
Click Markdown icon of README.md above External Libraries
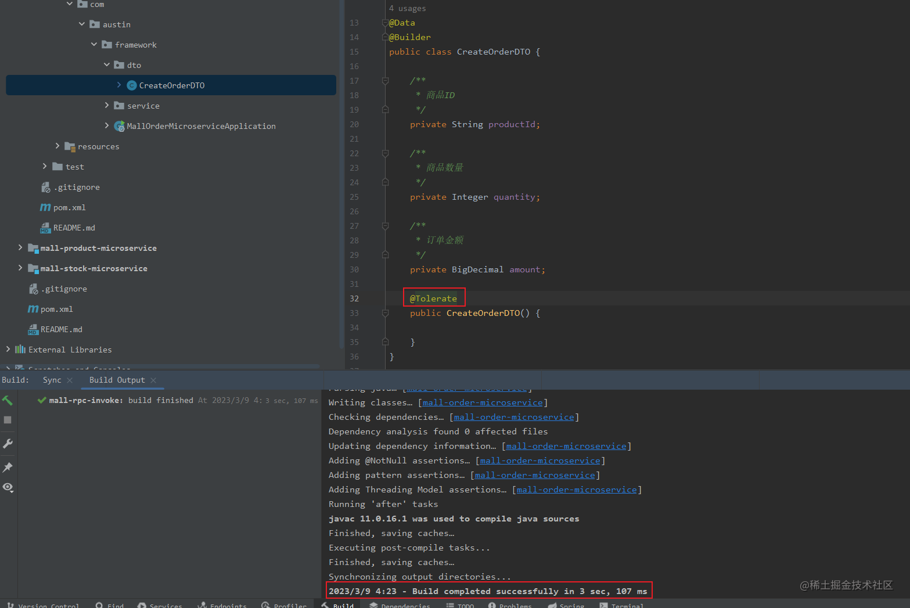tap(33, 329)
